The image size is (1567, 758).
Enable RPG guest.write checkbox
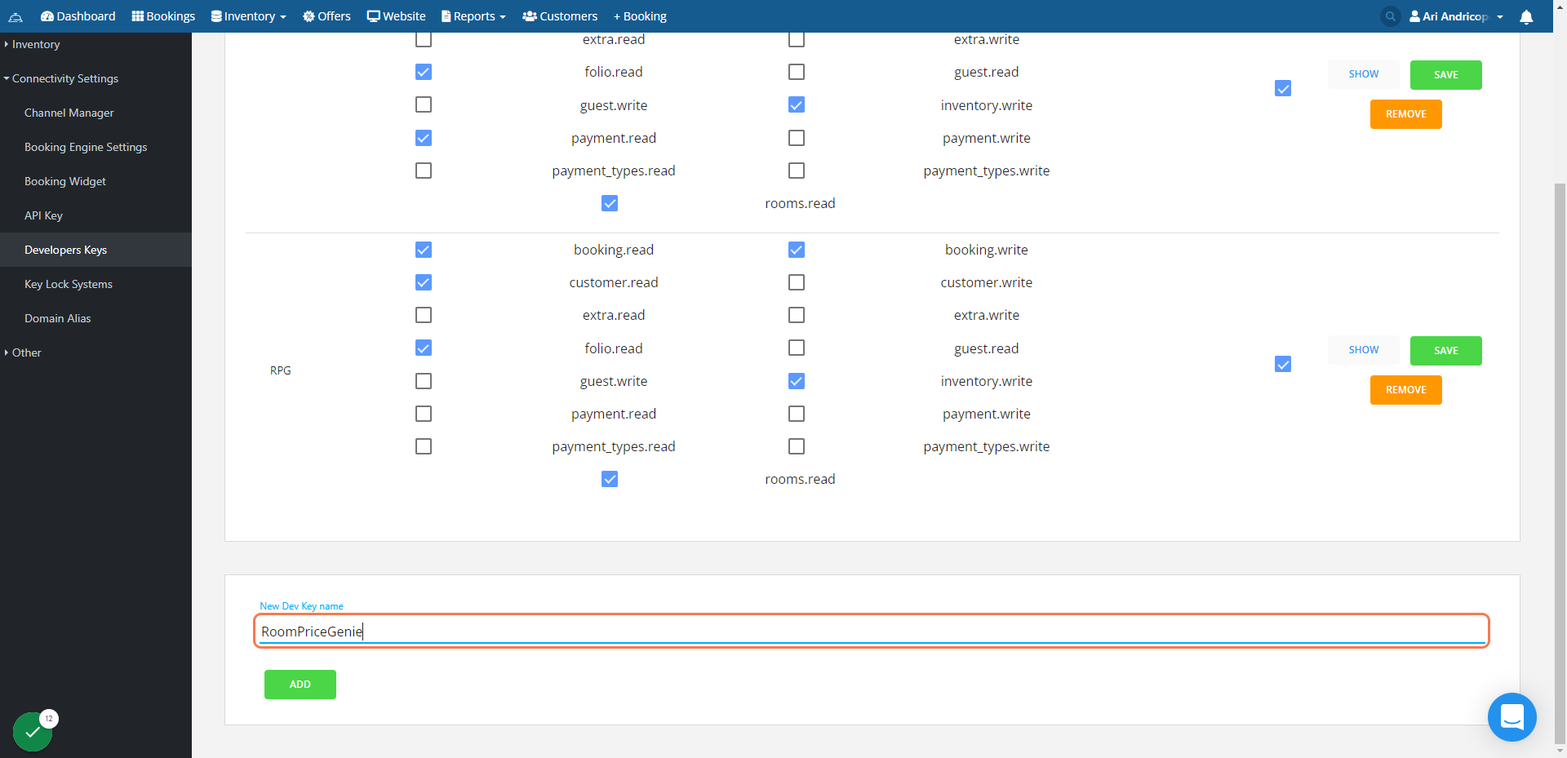(424, 381)
